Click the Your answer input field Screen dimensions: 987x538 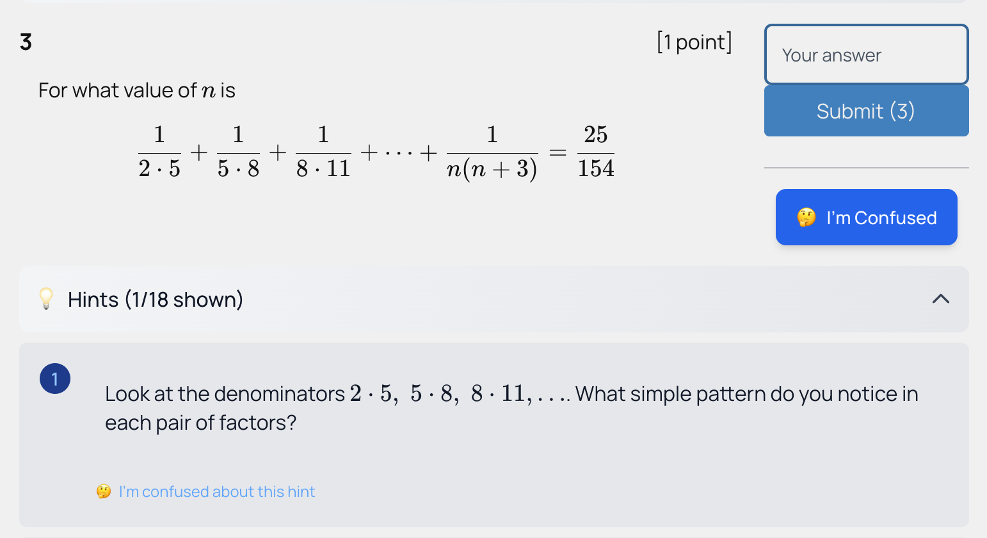866,54
